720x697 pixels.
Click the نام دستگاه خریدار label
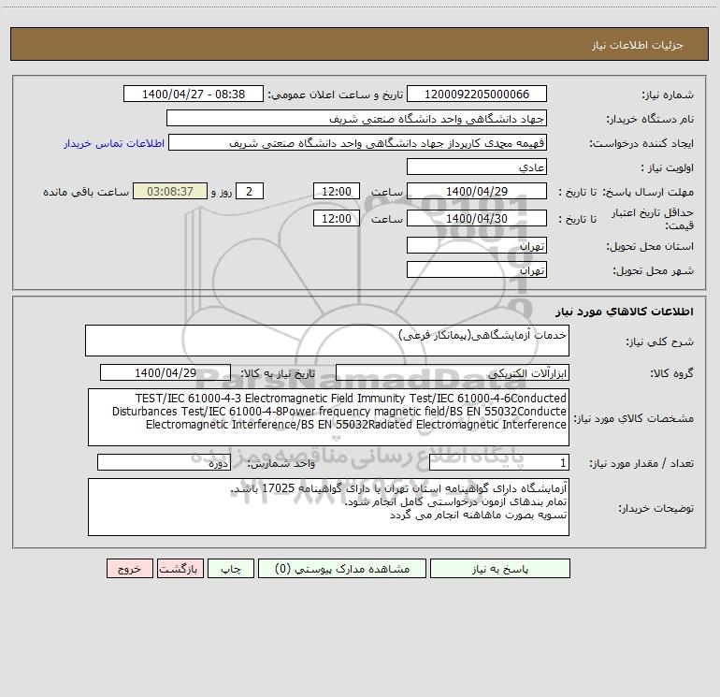[650, 120]
